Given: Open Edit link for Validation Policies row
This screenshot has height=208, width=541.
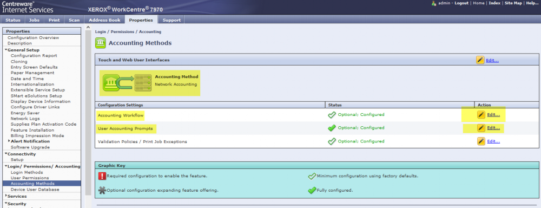Looking at the screenshot, I should pyautogui.click(x=493, y=141).
